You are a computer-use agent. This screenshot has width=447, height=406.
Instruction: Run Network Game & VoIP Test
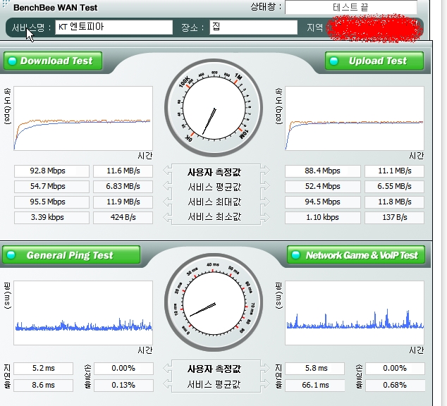[x=356, y=254]
